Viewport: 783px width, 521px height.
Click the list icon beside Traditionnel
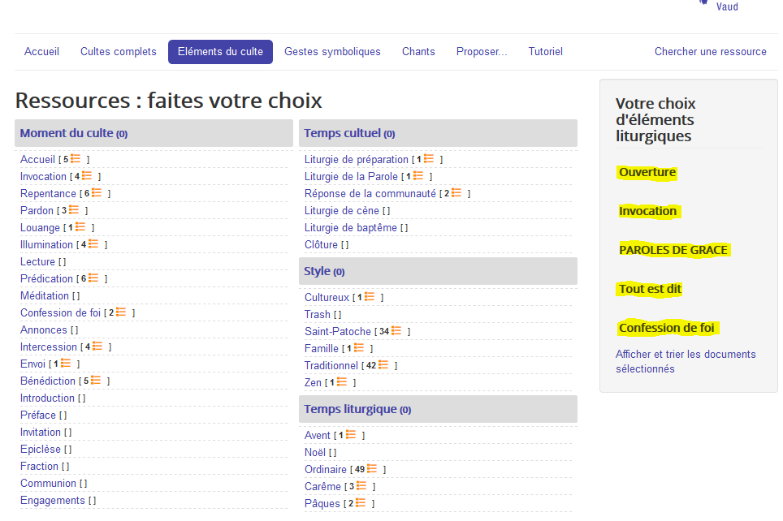pyautogui.click(x=383, y=365)
